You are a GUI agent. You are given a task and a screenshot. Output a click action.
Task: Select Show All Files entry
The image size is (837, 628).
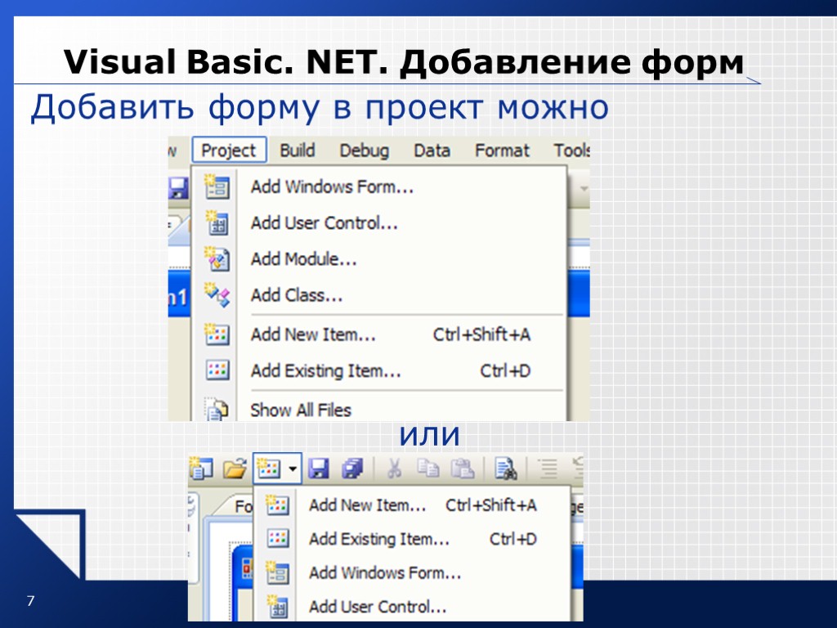[x=379, y=410]
